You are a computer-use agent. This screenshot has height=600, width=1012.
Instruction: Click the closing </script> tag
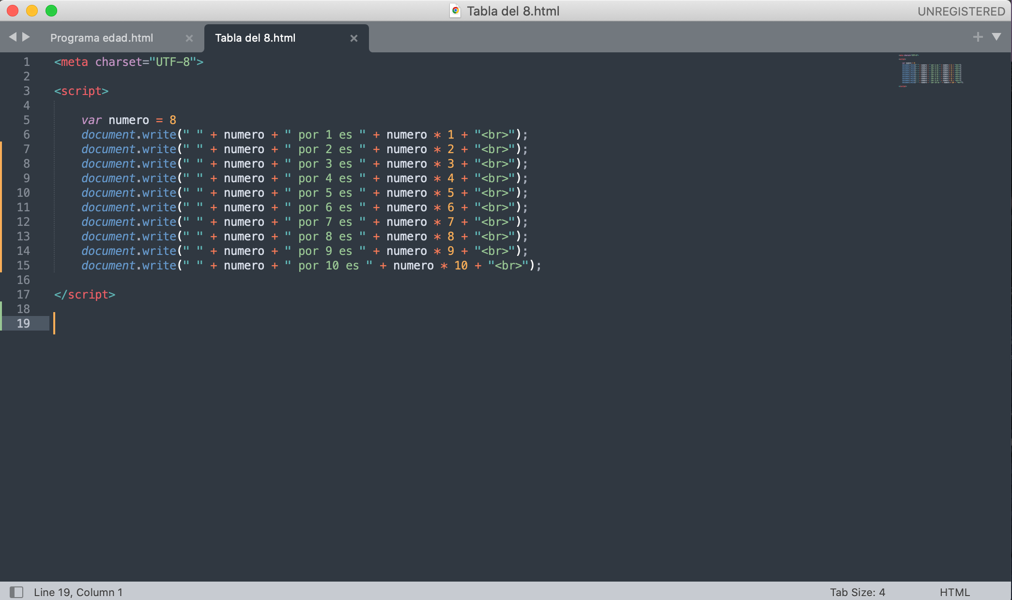coord(85,295)
